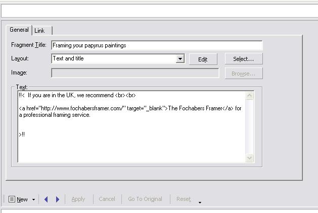Go to previous fragment with left arrow
This screenshot has width=318, height=213.
47,199
